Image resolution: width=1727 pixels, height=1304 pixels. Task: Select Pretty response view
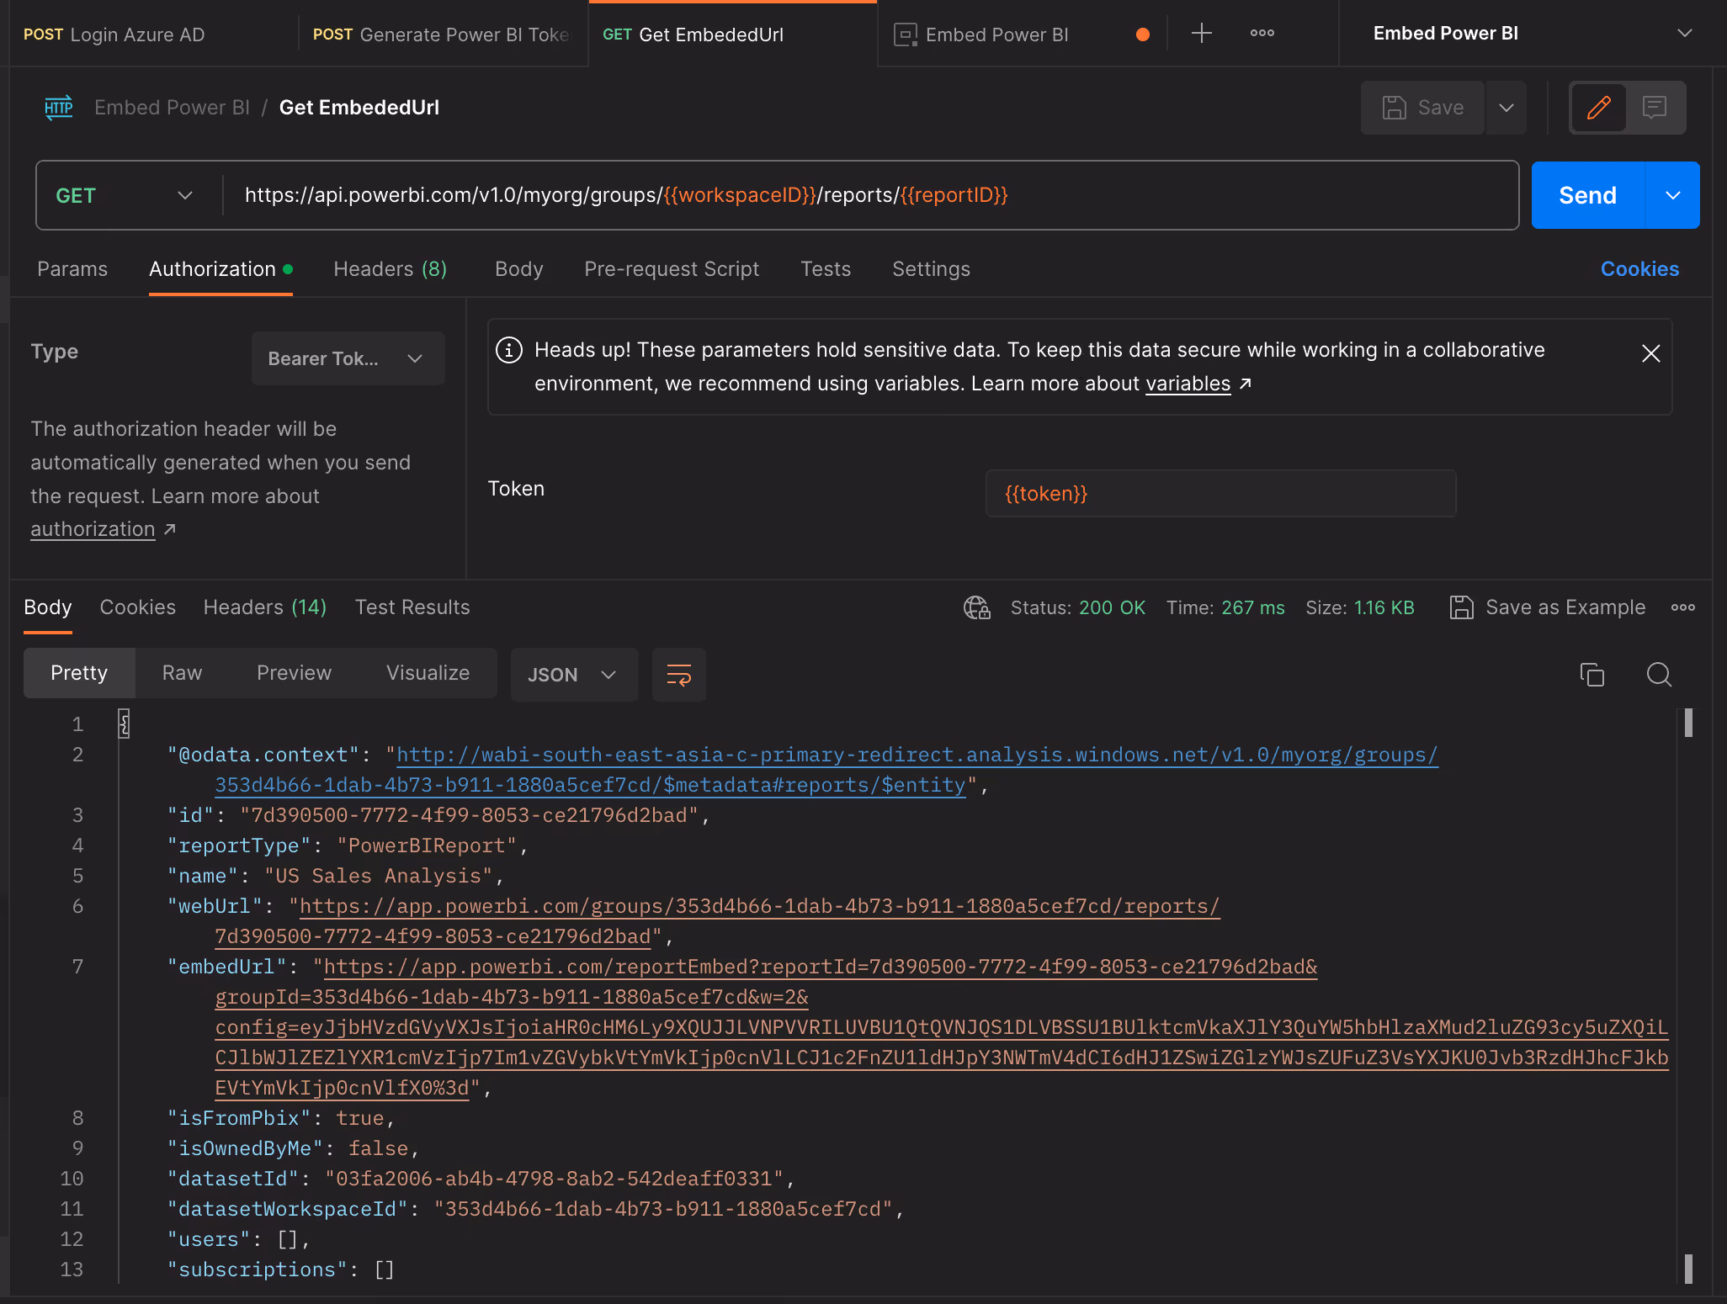pos(79,673)
